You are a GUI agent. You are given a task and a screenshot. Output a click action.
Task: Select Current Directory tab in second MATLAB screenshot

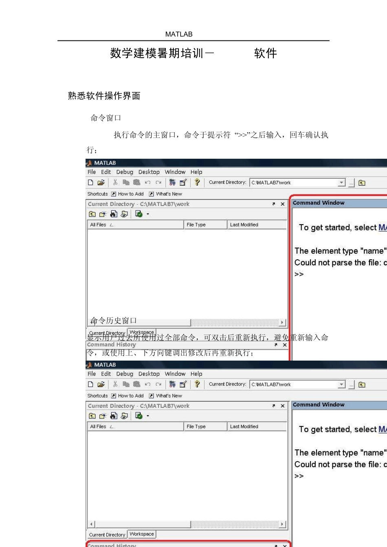click(107, 535)
